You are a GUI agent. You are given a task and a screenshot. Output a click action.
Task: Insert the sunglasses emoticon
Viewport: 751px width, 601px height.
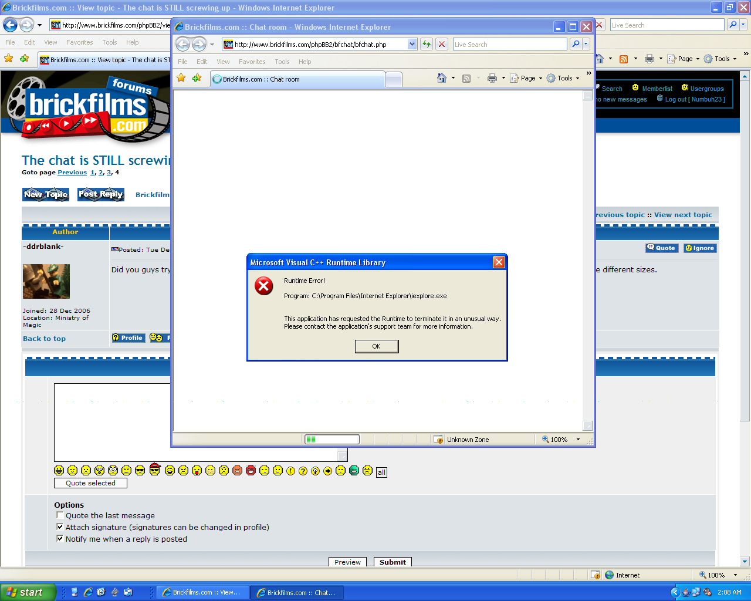[x=140, y=470]
